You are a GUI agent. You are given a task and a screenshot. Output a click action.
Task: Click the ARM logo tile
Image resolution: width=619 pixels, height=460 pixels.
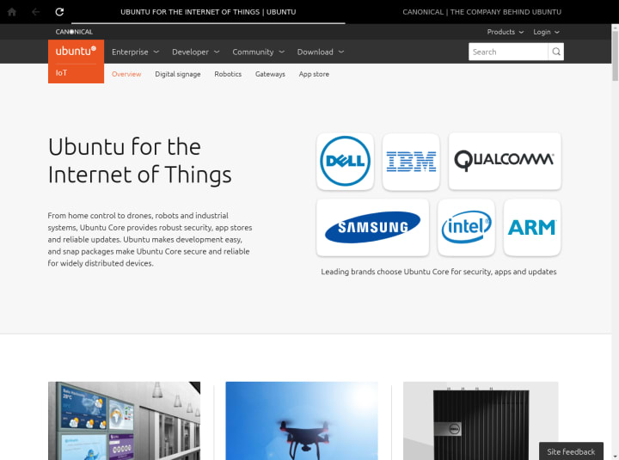[x=532, y=228]
